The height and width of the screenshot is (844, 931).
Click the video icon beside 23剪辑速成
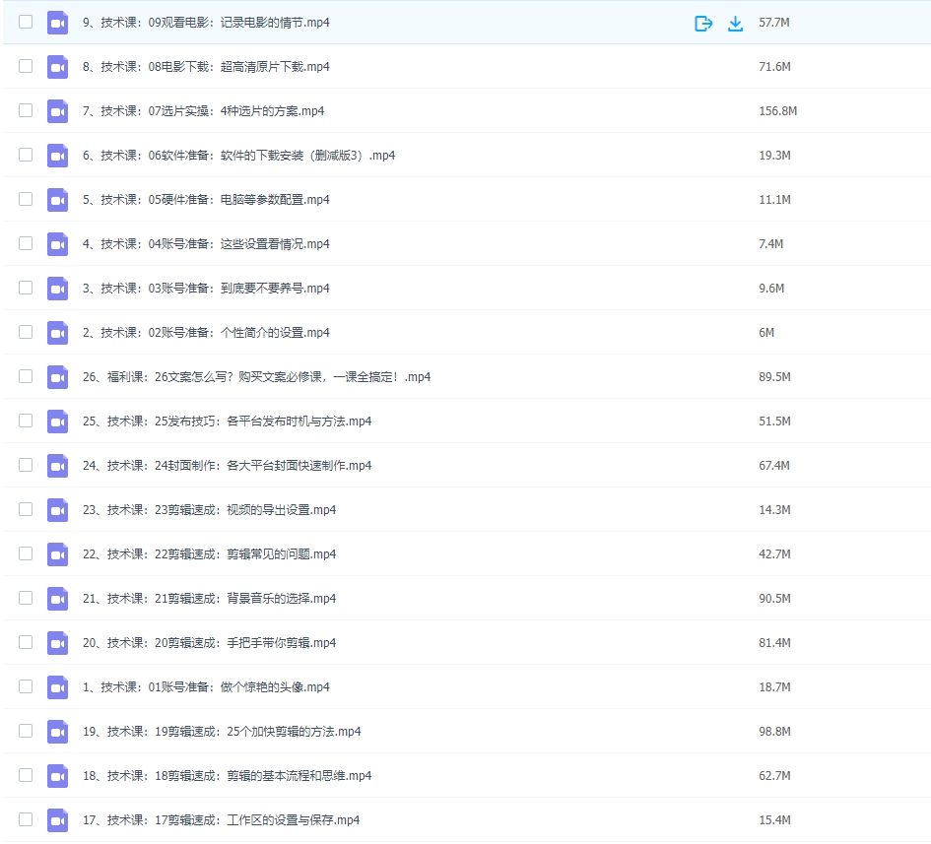tap(57, 509)
